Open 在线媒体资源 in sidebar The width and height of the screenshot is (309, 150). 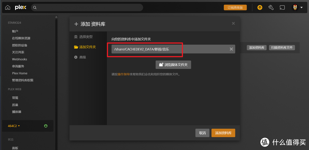(x=21, y=38)
